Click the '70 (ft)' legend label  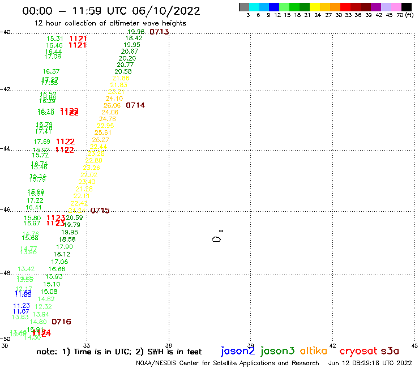coord(405,15)
